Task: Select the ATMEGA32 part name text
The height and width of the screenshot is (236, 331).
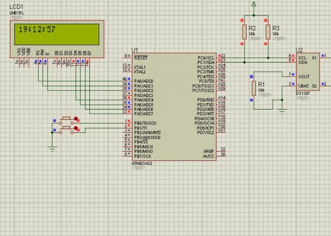Action: coord(142,163)
